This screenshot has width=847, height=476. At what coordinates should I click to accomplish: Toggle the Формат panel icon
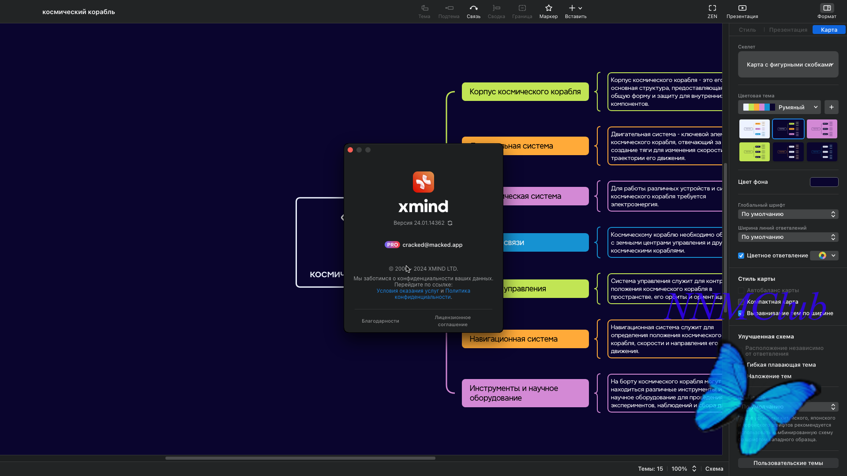[x=827, y=8]
